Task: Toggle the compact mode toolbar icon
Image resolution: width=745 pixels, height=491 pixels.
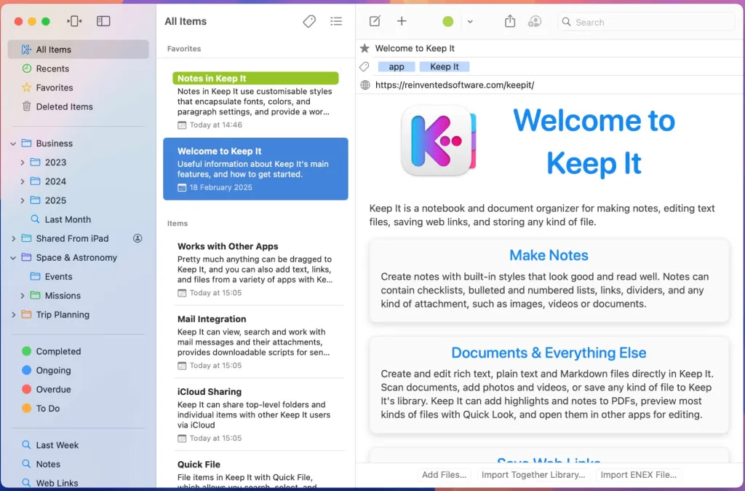Action: pos(75,21)
